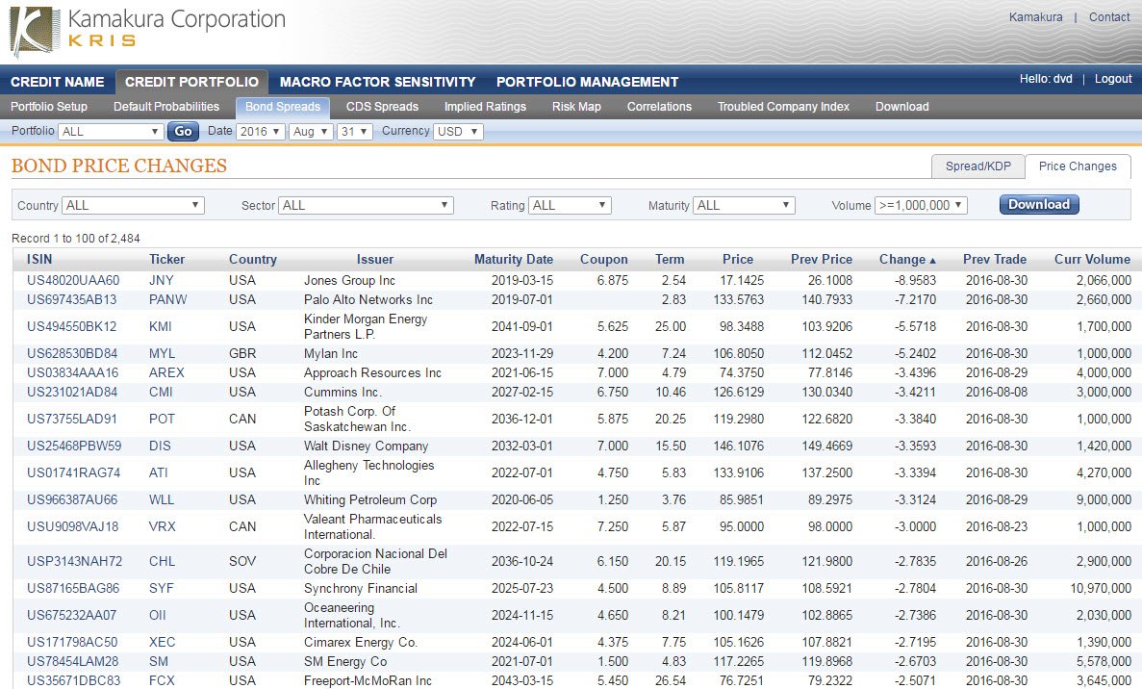Sort table by ISIN column
This screenshot has width=1142, height=689.
39,259
